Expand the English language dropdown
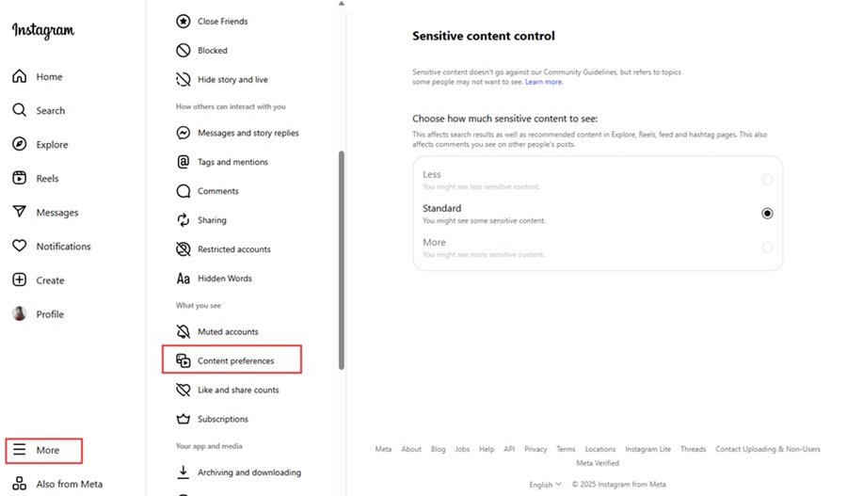 coord(546,484)
